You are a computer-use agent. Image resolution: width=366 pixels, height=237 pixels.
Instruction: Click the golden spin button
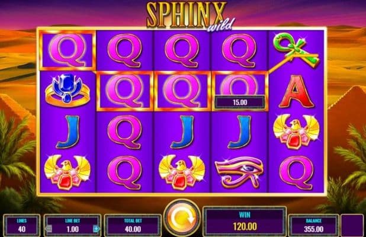(x=182, y=218)
